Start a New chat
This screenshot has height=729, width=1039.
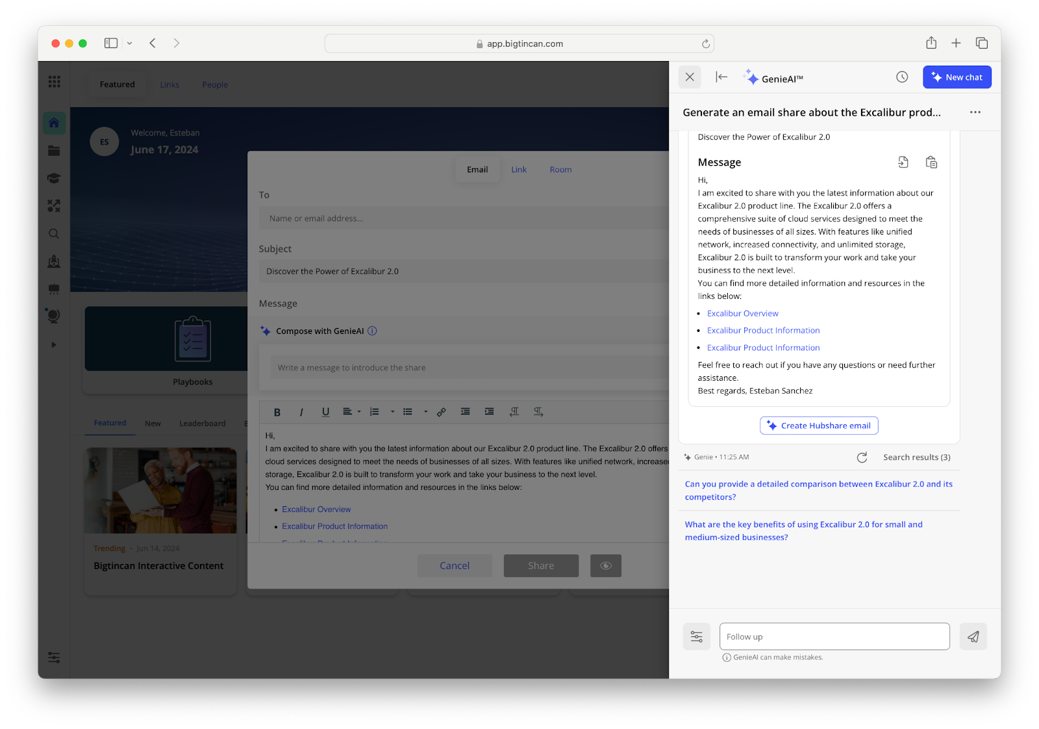tap(957, 77)
